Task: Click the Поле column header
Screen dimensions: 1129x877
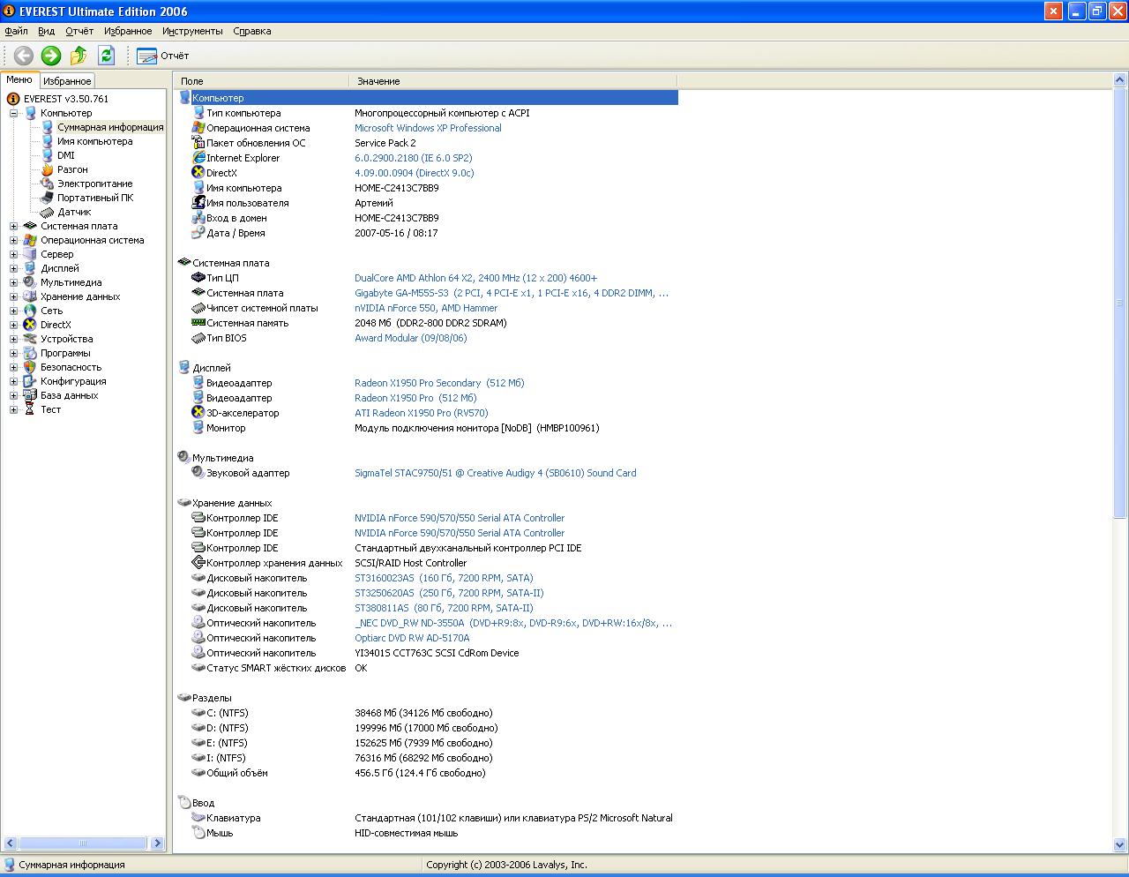Action: click(x=261, y=81)
